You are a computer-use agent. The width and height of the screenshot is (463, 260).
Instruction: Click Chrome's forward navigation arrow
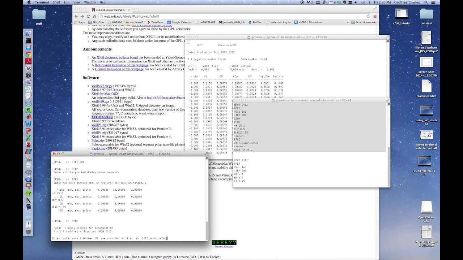pos(82,16)
